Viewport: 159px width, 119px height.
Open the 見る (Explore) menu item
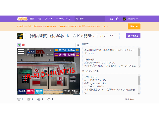click(39, 19)
